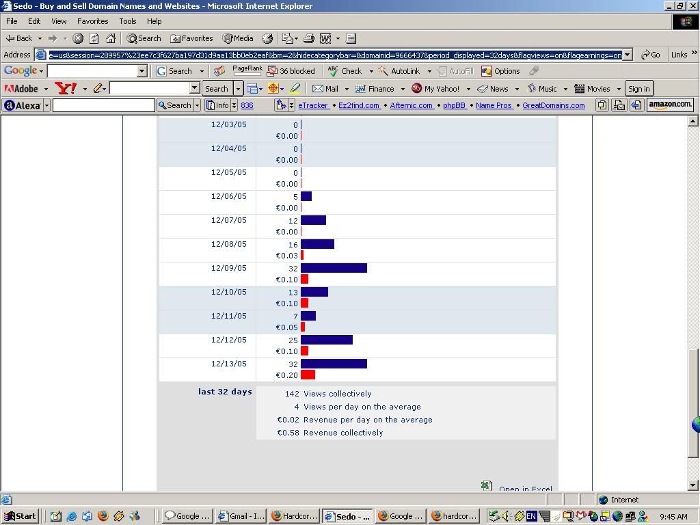Run Google toolbar spell Check
This screenshot has height=525, width=700.
[345, 71]
